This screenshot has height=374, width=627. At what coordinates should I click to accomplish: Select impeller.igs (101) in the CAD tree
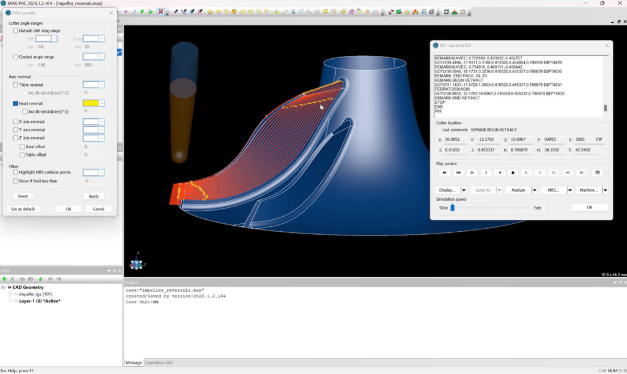pyautogui.click(x=35, y=294)
